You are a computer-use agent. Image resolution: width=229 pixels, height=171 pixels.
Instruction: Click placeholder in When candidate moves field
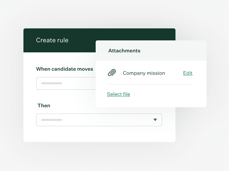(x=52, y=83)
